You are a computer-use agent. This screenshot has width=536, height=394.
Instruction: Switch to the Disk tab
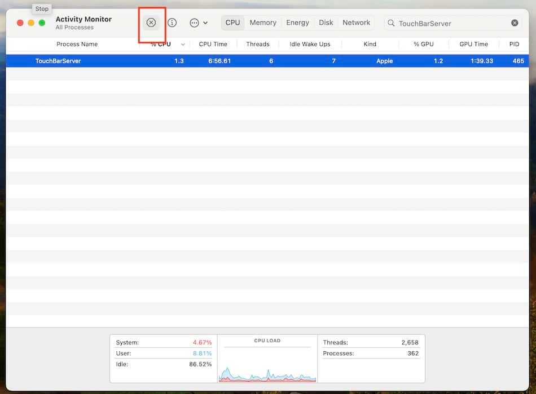tap(326, 23)
